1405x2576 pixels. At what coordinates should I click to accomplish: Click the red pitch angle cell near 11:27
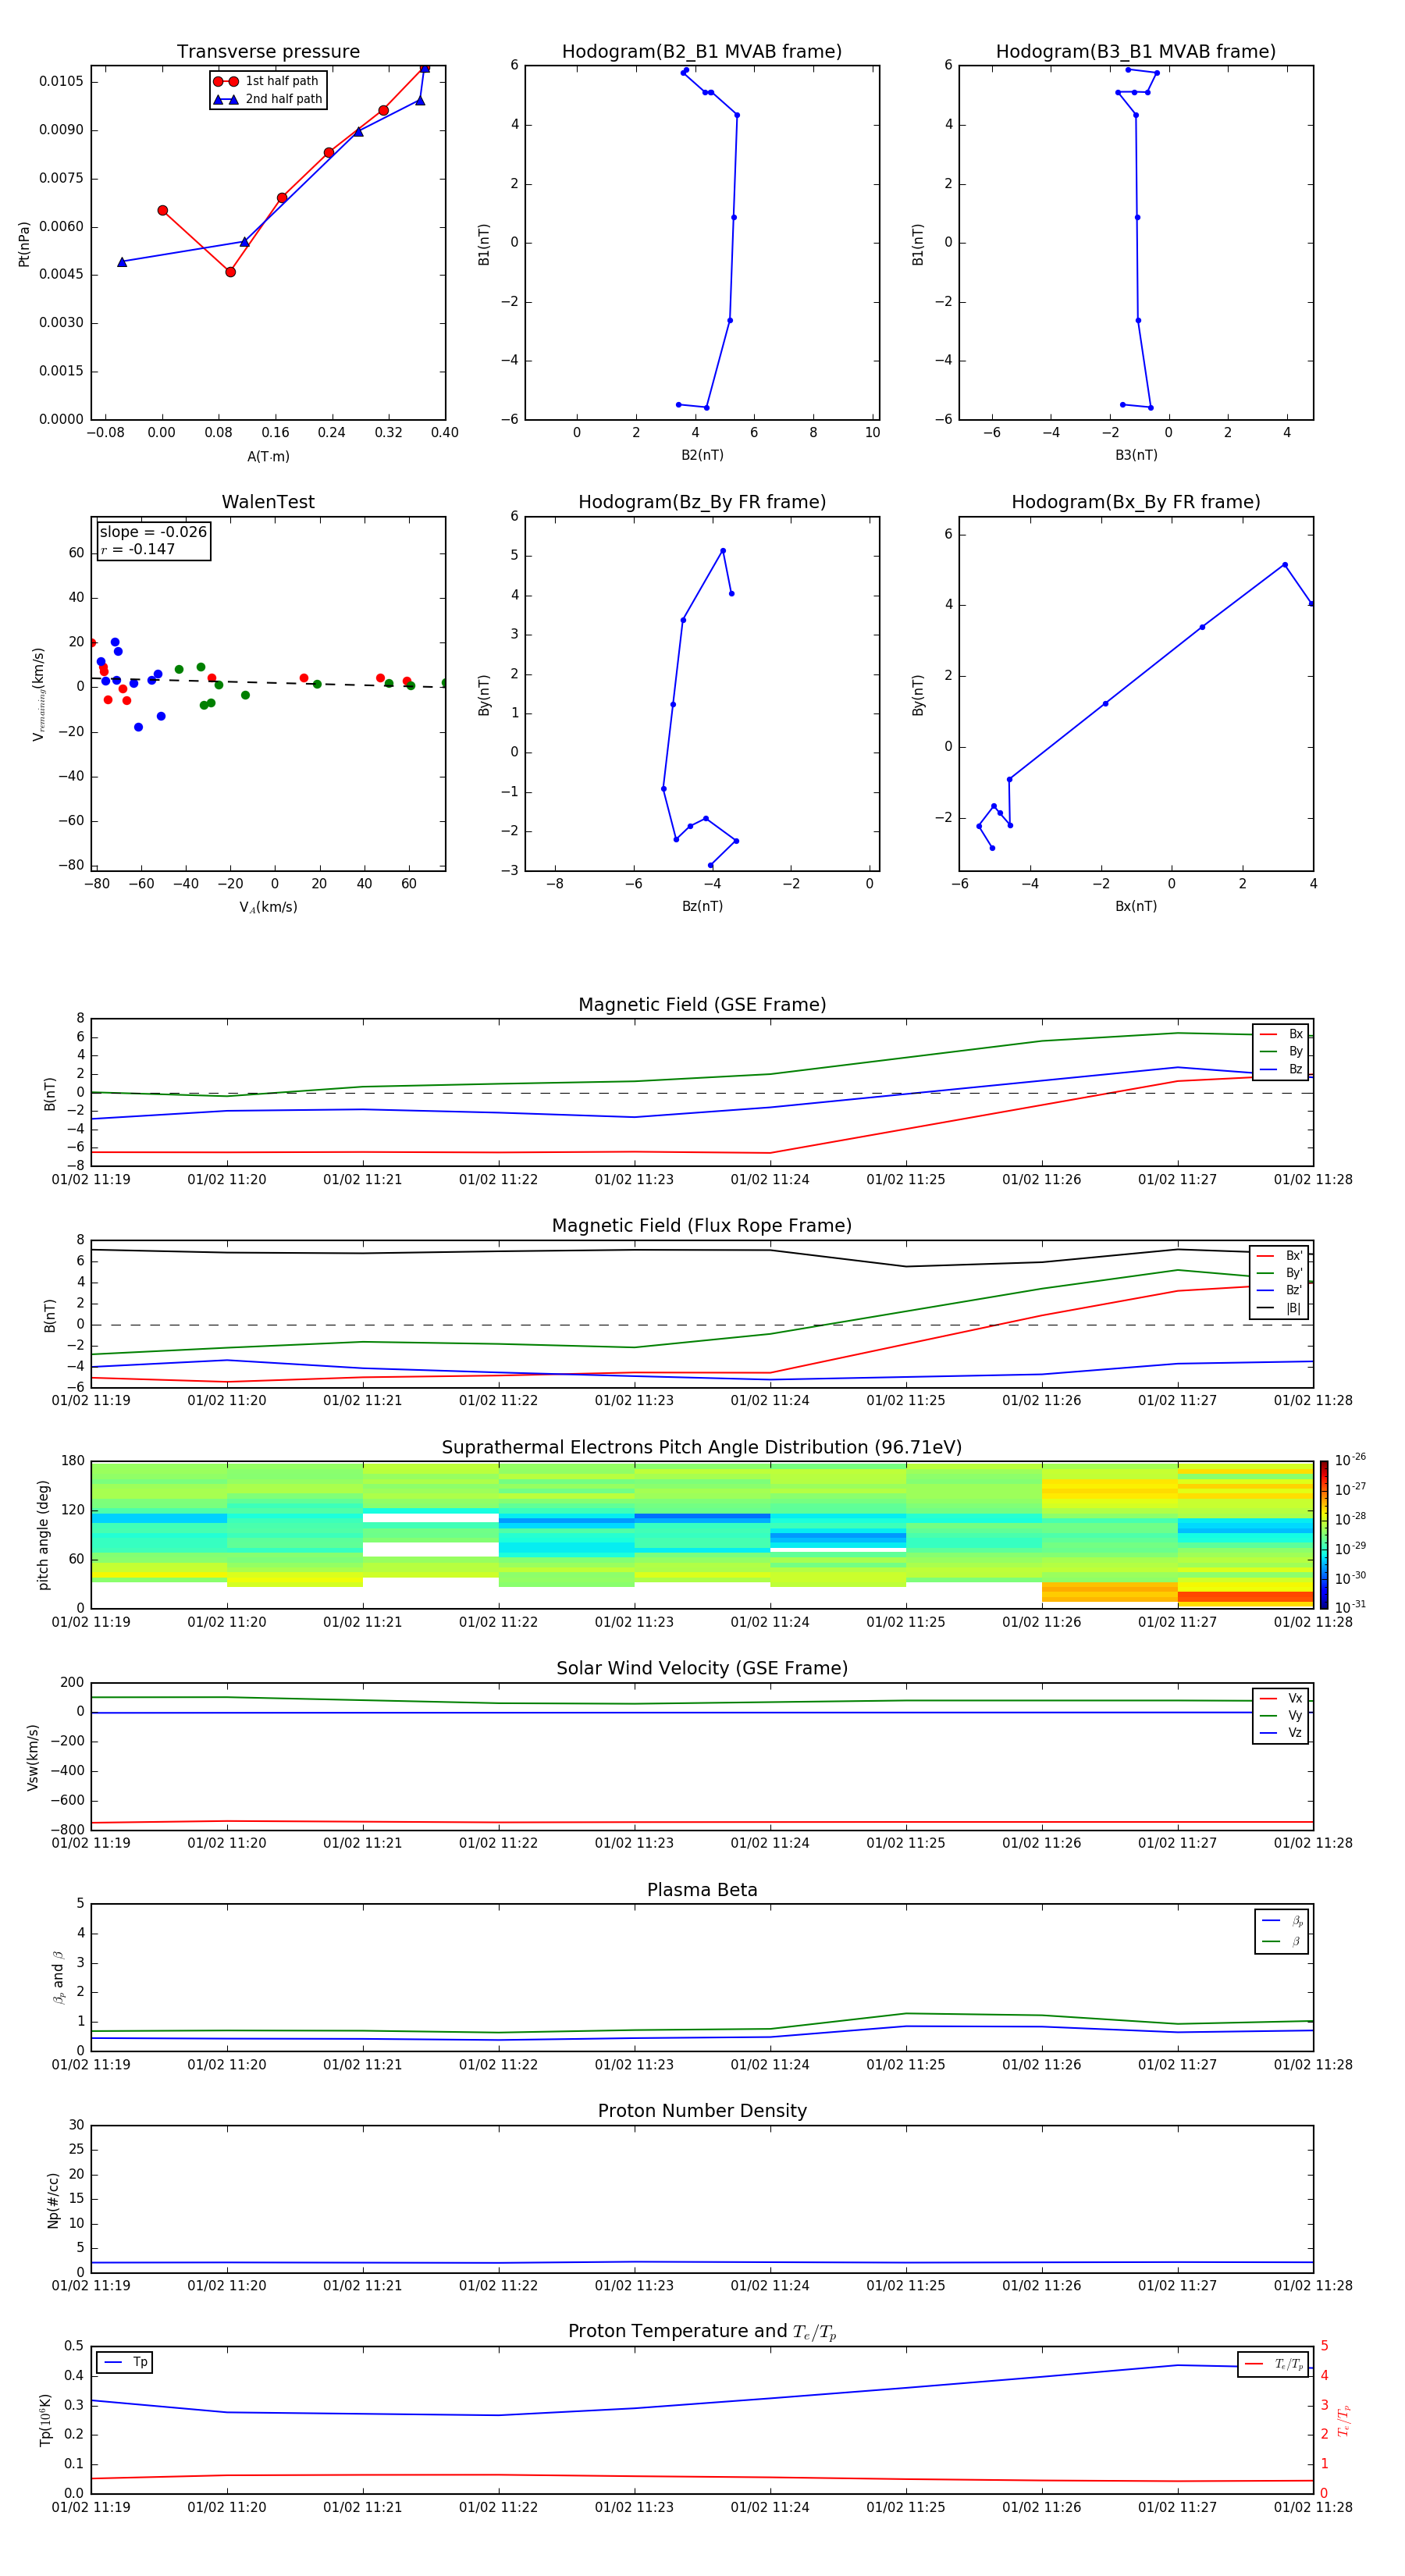[x=1245, y=1597]
